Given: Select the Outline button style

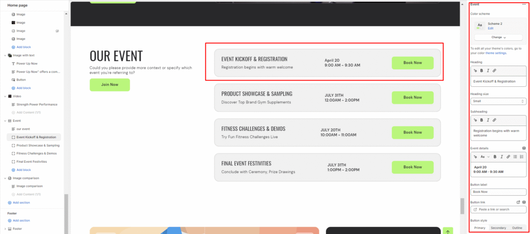Looking at the screenshot, I should [x=517, y=228].
